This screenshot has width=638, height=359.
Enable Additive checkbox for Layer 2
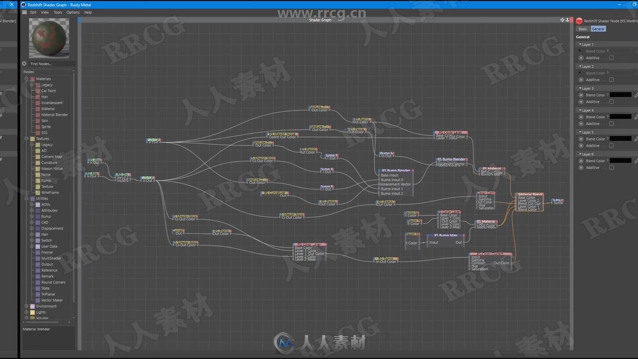612,80
